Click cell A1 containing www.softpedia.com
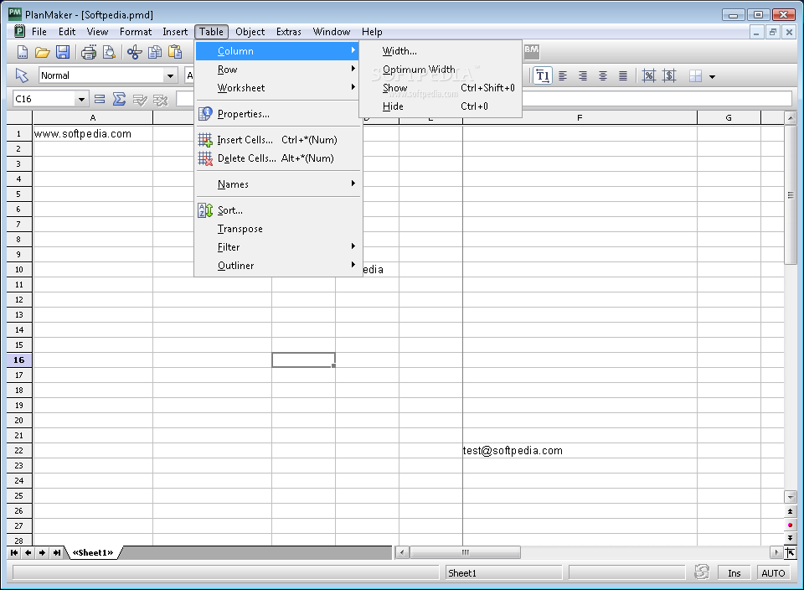Image resolution: width=804 pixels, height=590 pixels. coord(92,133)
